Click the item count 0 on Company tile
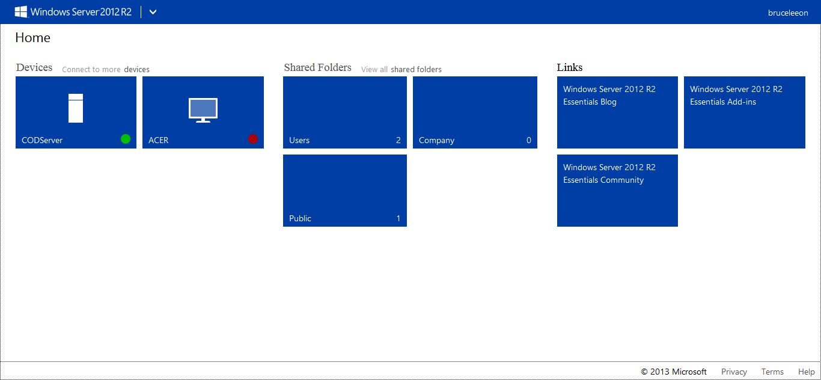821x380 pixels. [x=529, y=140]
